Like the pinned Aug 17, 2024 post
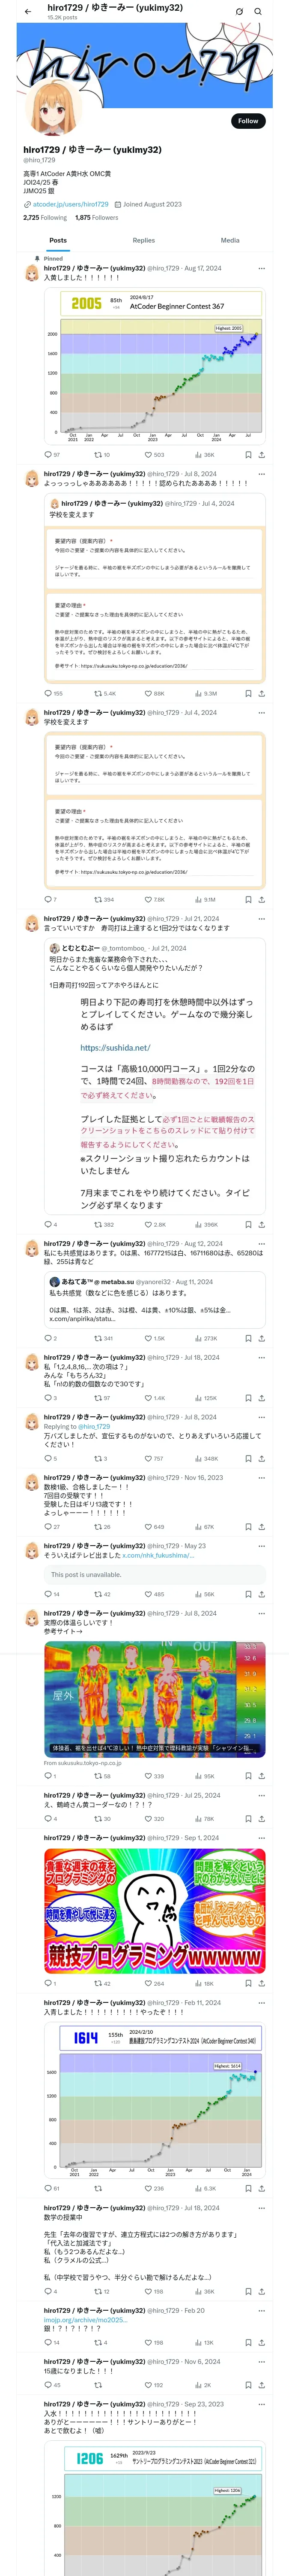289x2576 pixels. 149,454
